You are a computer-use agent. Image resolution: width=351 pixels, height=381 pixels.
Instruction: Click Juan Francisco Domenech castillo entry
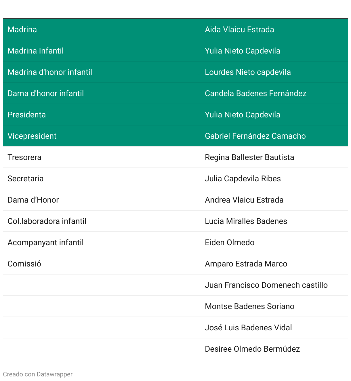coord(266,285)
